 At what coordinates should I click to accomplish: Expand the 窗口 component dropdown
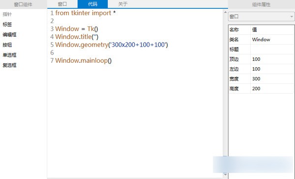pyautogui.click(x=262, y=17)
